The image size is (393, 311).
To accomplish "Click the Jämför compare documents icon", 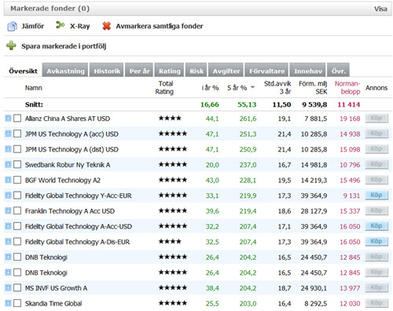I will (12, 27).
